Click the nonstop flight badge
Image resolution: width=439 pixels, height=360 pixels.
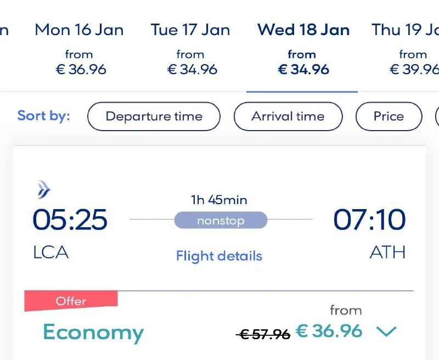(221, 220)
